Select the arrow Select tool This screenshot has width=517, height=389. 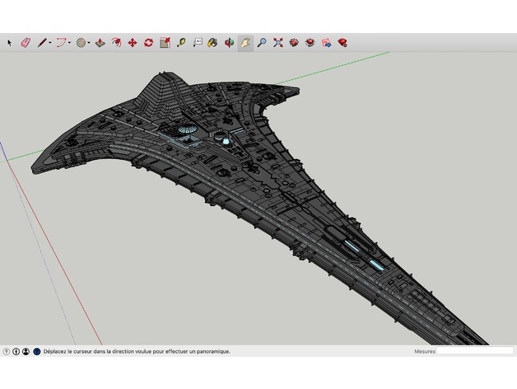click(x=9, y=43)
